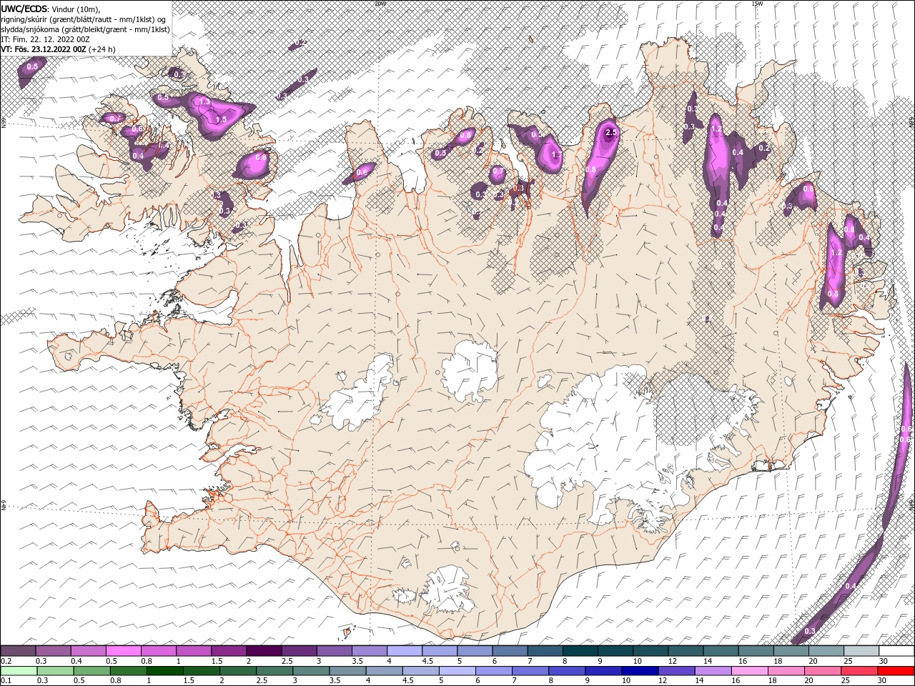
Task: Click the '(+24 h)' forecast offset text
Action: pyautogui.click(x=102, y=49)
